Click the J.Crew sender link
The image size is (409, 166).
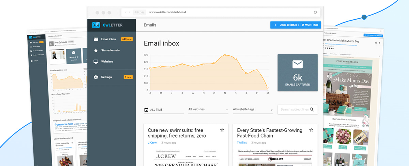(152, 143)
